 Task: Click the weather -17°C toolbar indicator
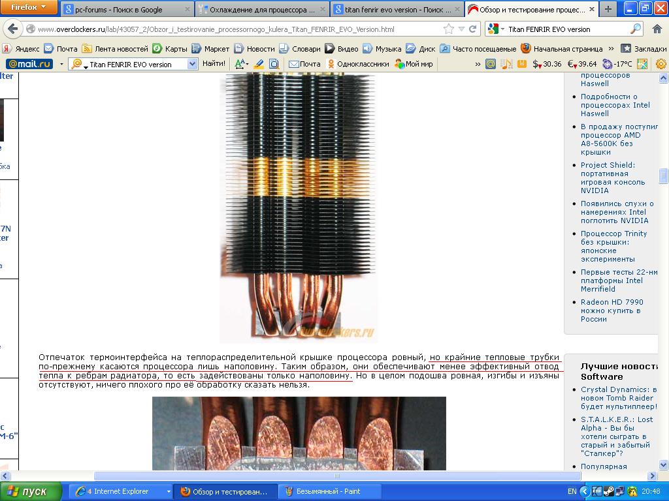[617, 64]
